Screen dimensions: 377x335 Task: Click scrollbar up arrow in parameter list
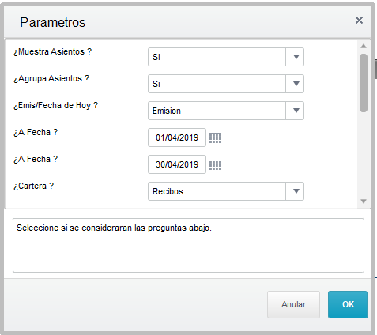pos(364,46)
